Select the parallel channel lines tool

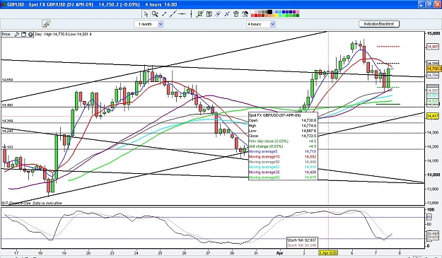(x=218, y=14)
